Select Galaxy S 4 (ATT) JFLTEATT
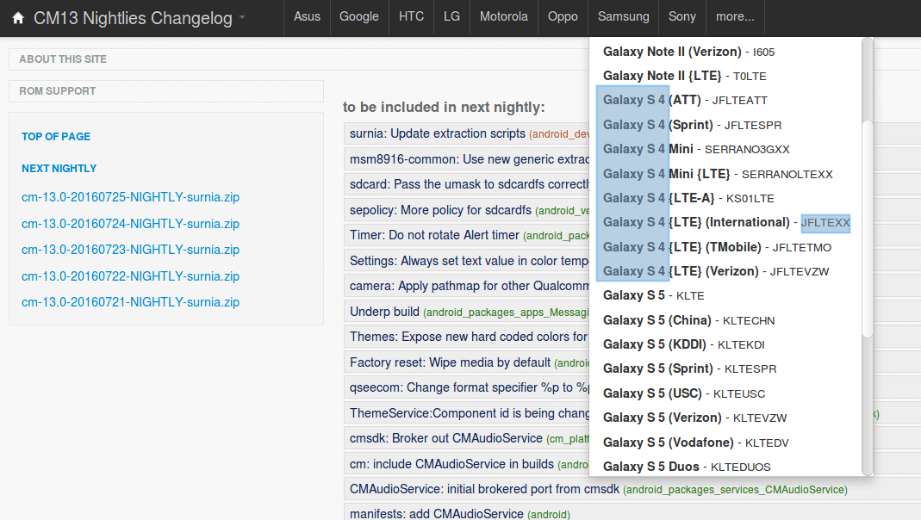The width and height of the screenshot is (921, 520). tap(685, 101)
